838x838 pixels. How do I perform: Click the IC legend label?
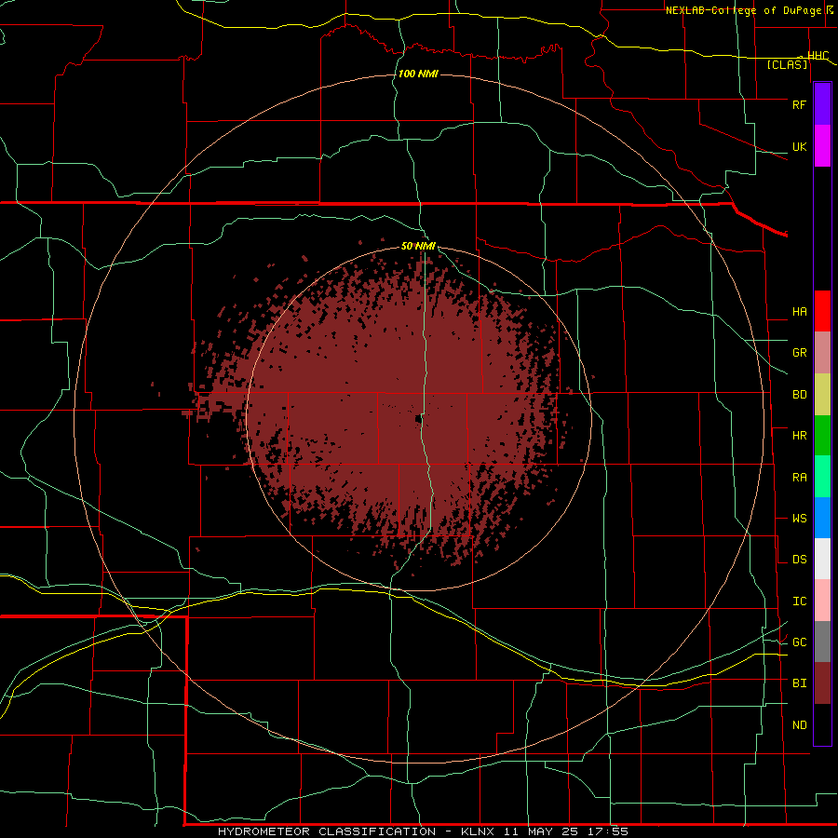point(799,601)
